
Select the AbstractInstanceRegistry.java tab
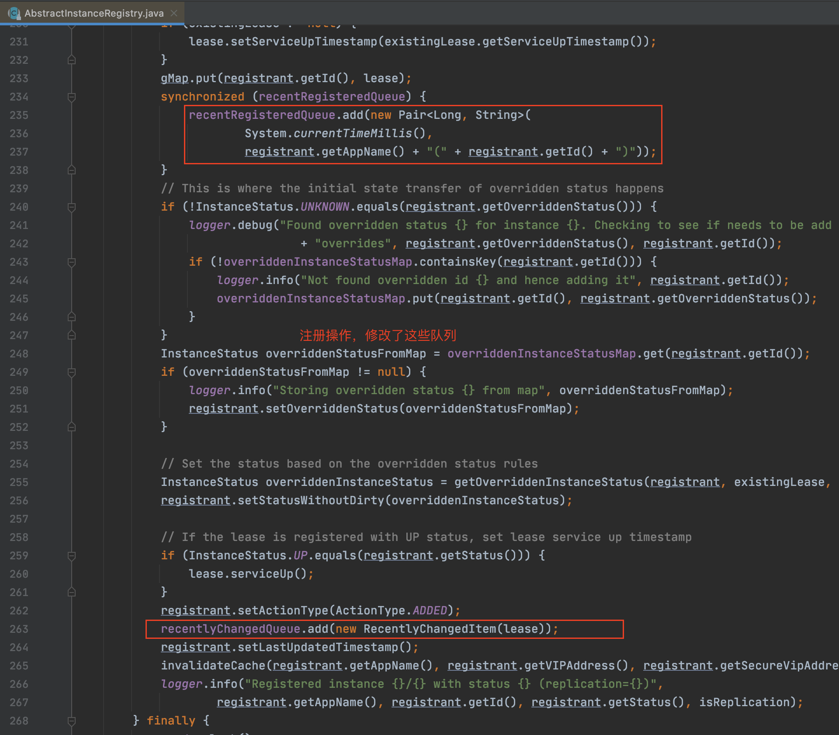92,13
